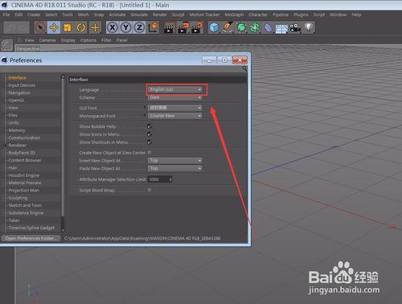Click Attribute Manager Selection Limit field
Image resolution: width=402 pixels, height=304 pixels.
click(160, 179)
